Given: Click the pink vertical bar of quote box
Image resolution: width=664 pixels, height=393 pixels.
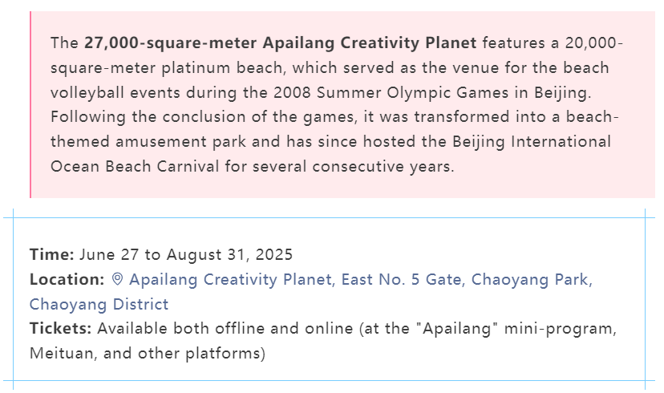Looking at the screenshot, I should tap(30, 104).
